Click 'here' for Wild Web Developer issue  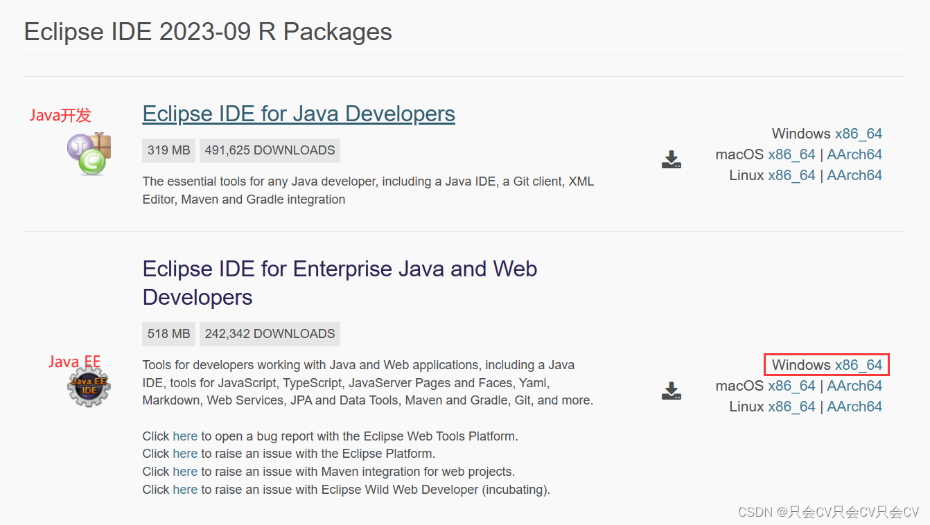(x=185, y=490)
